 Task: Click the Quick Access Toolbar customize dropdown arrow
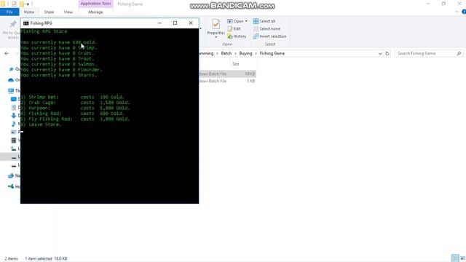(28, 4)
